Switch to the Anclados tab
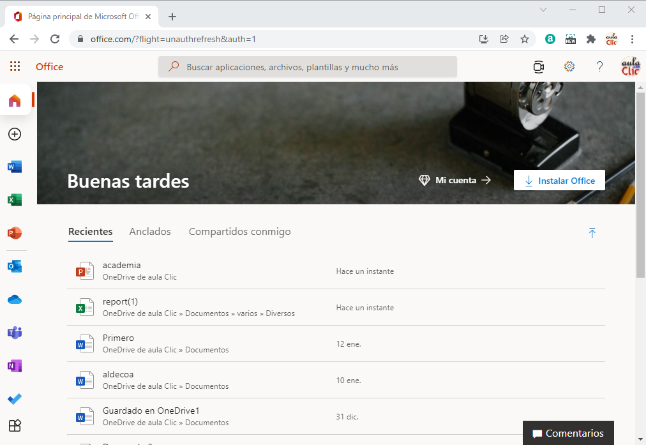This screenshot has width=646, height=445. pos(150,231)
